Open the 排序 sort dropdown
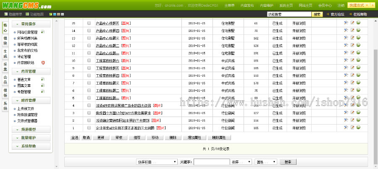 click(x=241, y=162)
